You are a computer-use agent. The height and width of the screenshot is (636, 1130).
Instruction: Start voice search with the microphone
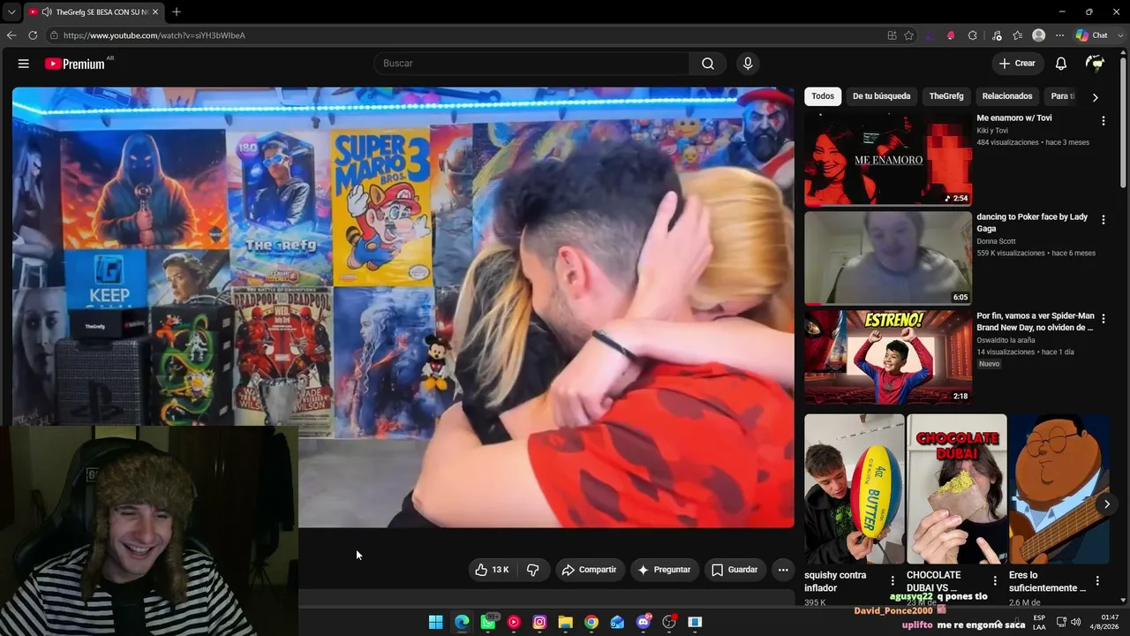click(748, 64)
